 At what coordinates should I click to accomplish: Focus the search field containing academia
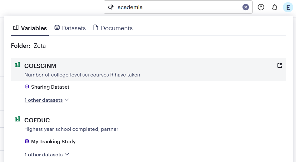pyautogui.click(x=178, y=7)
